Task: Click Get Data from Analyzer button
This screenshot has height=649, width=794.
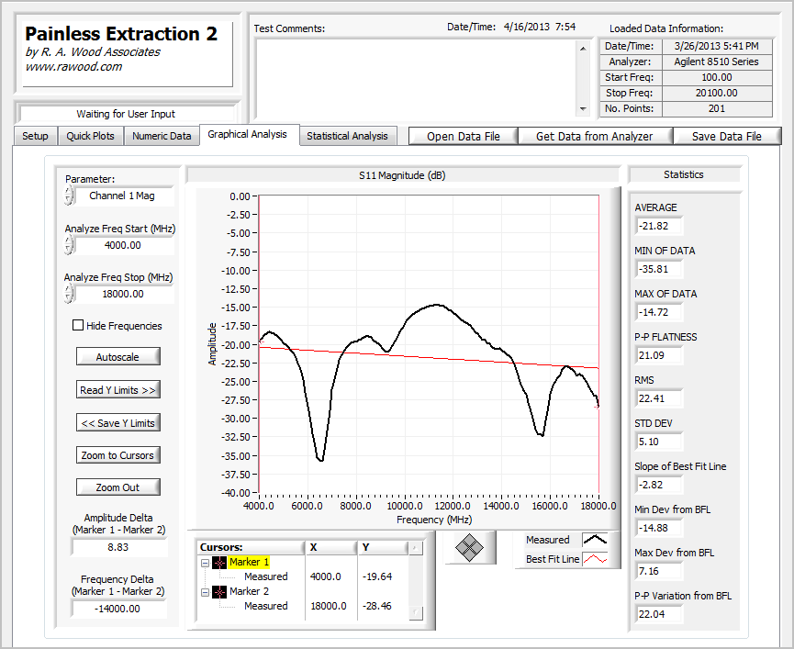Action: (x=595, y=136)
